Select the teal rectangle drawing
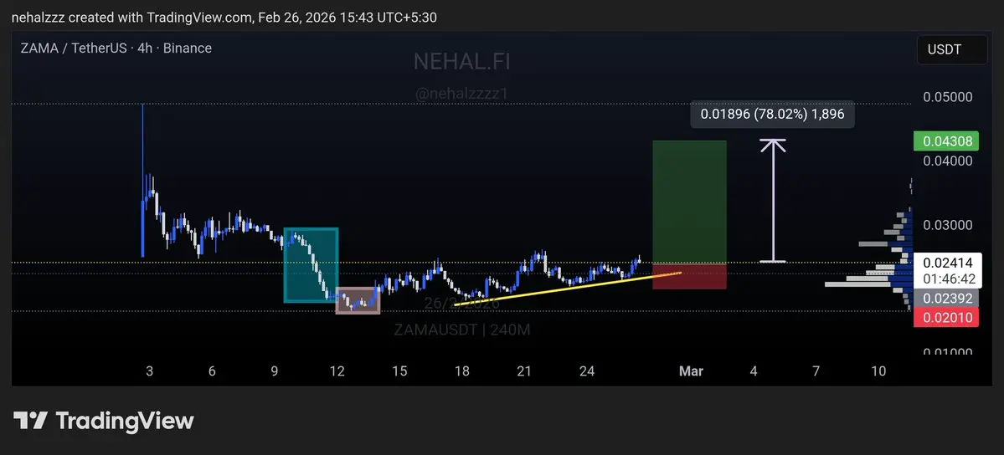This screenshot has width=1004, height=455. pos(311,265)
